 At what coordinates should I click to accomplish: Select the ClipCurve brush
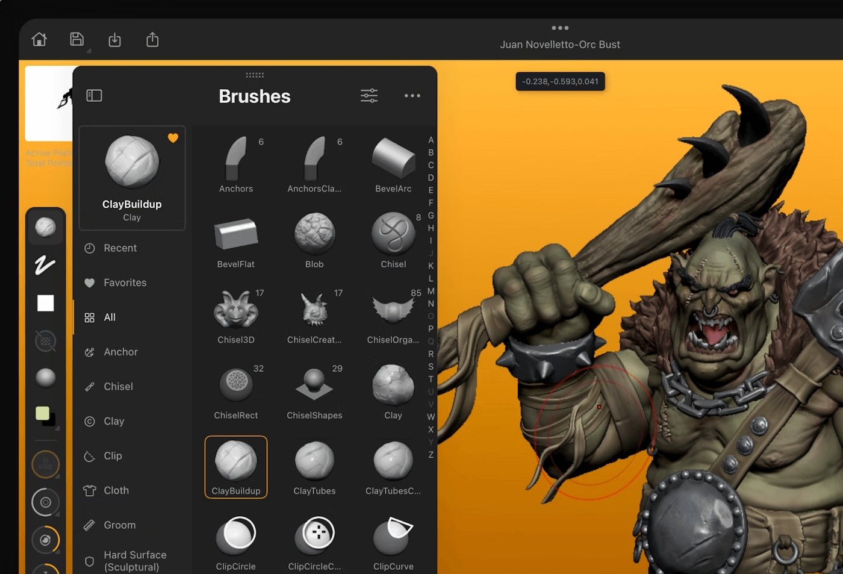pos(393,542)
